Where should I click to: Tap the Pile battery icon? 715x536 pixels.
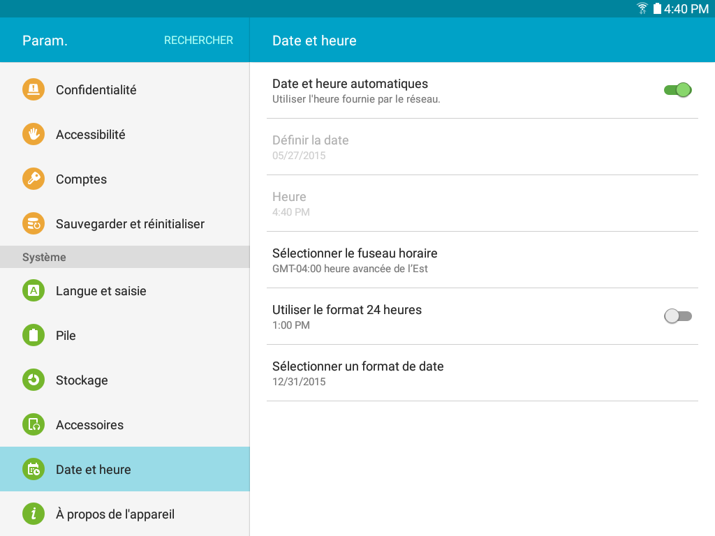tap(34, 335)
